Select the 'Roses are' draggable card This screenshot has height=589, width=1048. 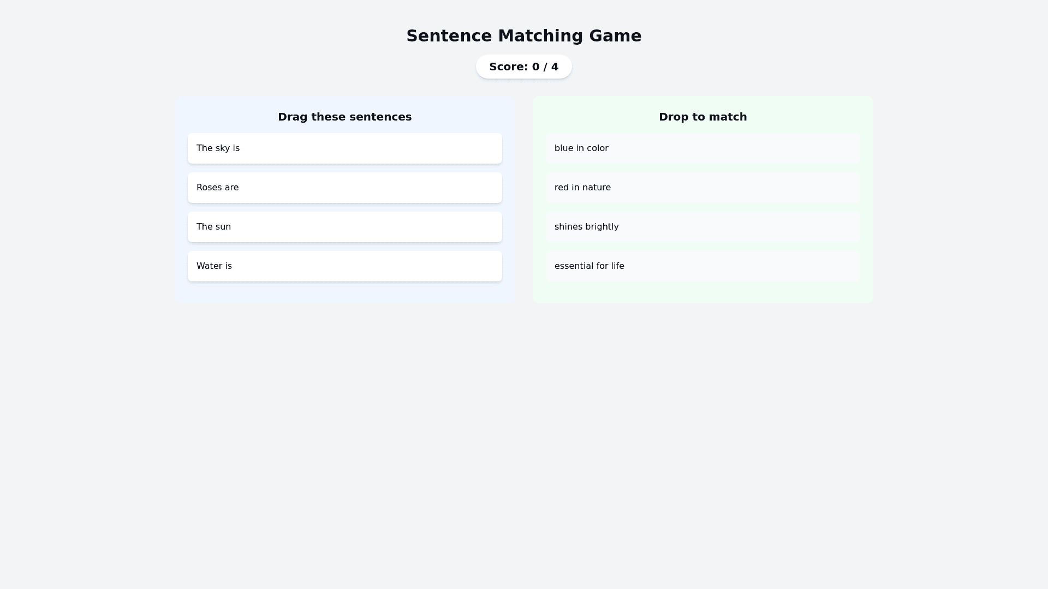tap(344, 188)
